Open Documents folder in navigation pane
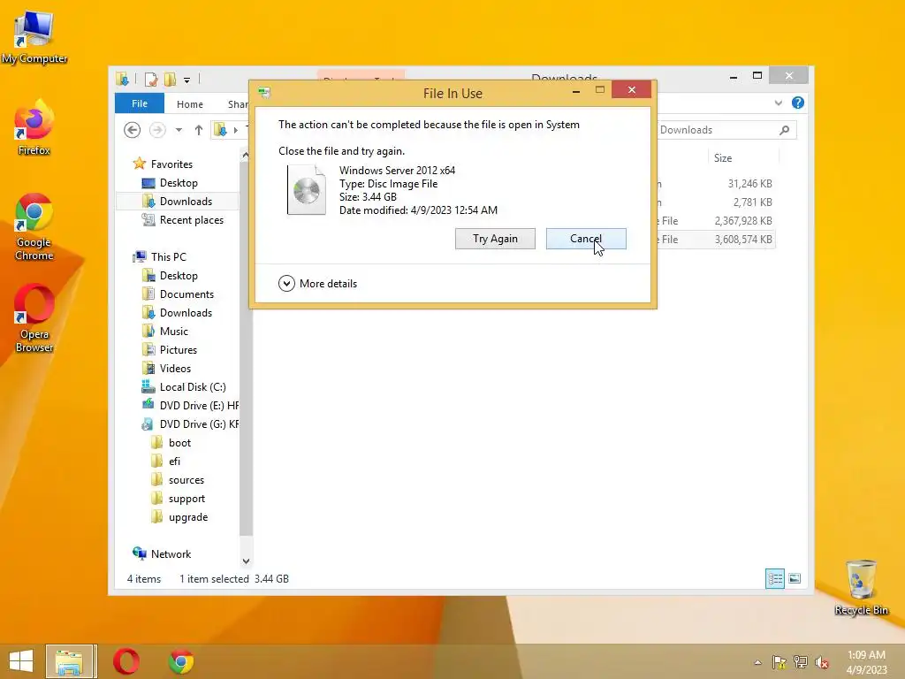The height and width of the screenshot is (679, 905). point(179,294)
